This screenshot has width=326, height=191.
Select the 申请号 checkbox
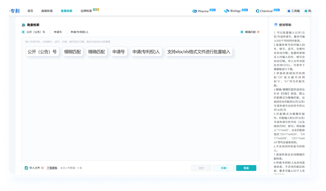coord(50,32)
